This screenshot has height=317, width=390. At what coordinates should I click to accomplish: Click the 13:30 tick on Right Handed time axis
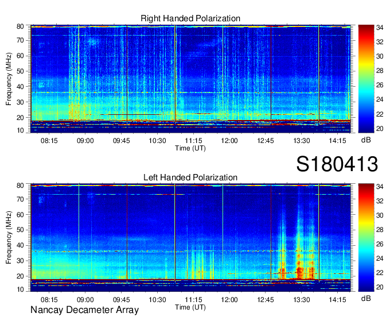coord(302,141)
